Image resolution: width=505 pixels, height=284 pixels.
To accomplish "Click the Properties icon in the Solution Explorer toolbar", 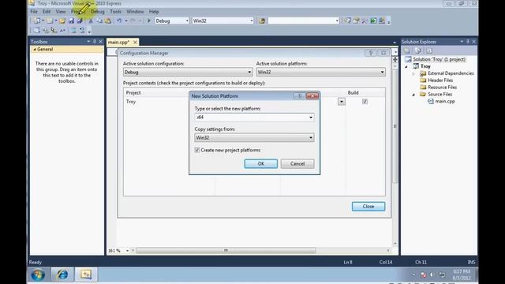I will tap(407, 50).
